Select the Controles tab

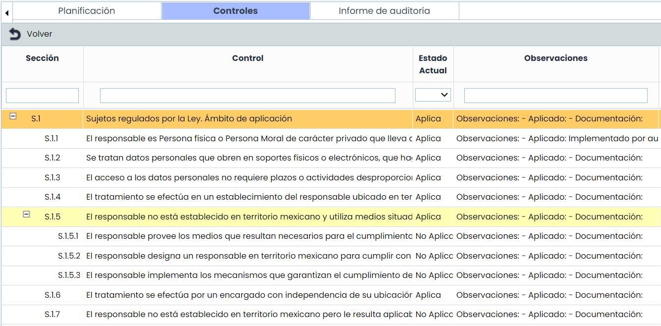point(235,11)
